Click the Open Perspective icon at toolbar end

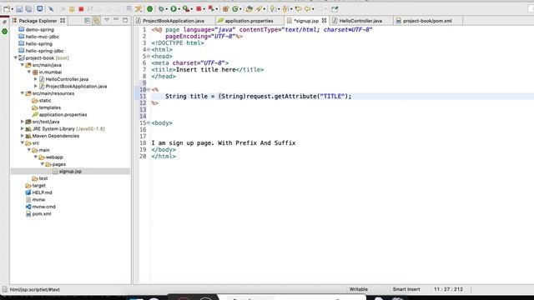335,9
